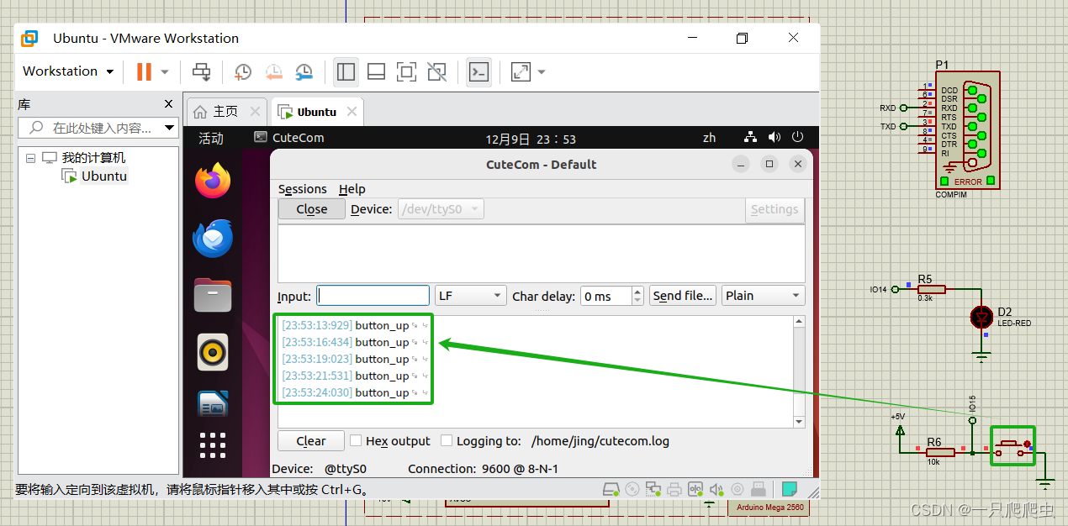Click the CD/DVD drive status bar icon
Viewport: 1068px width, 526px height.
click(632, 488)
